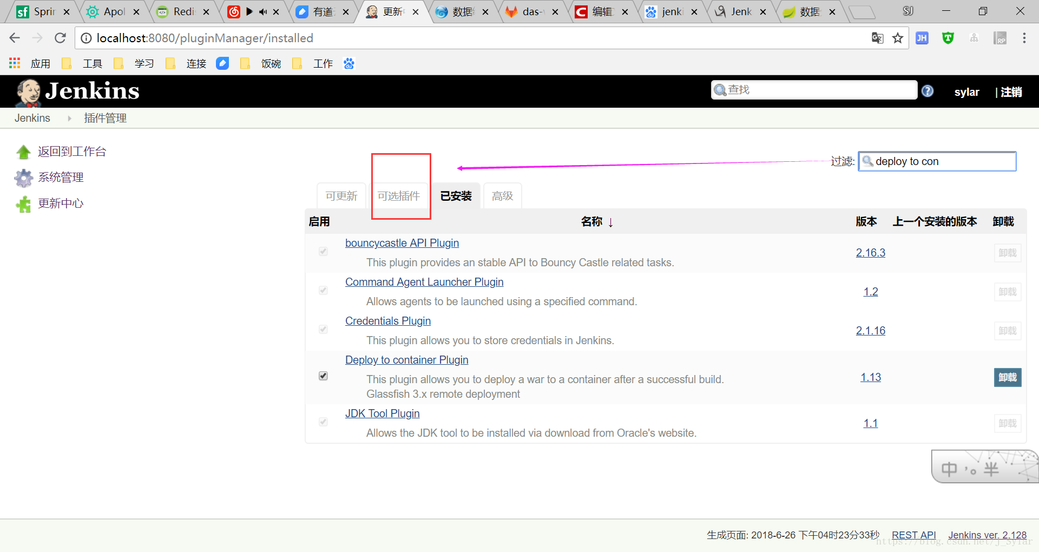Click the sylar user link
Screen dimensions: 1039x552
[x=966, y=92]
